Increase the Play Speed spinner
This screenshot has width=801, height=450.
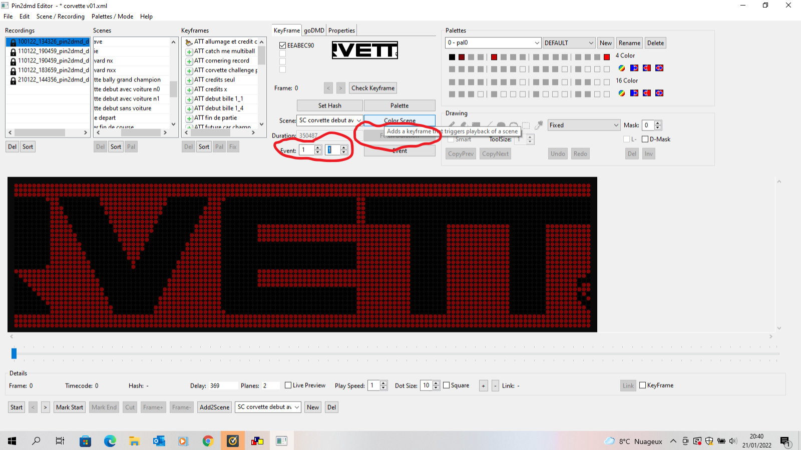pos(383,383)
